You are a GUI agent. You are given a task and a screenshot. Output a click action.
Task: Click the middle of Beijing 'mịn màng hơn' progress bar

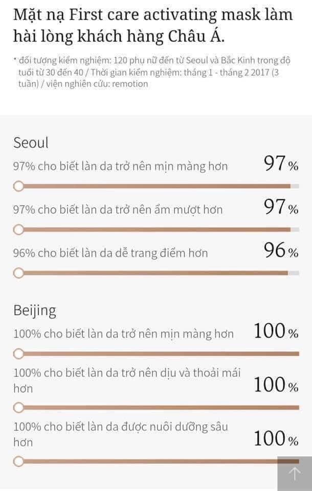tap(159, 354)
